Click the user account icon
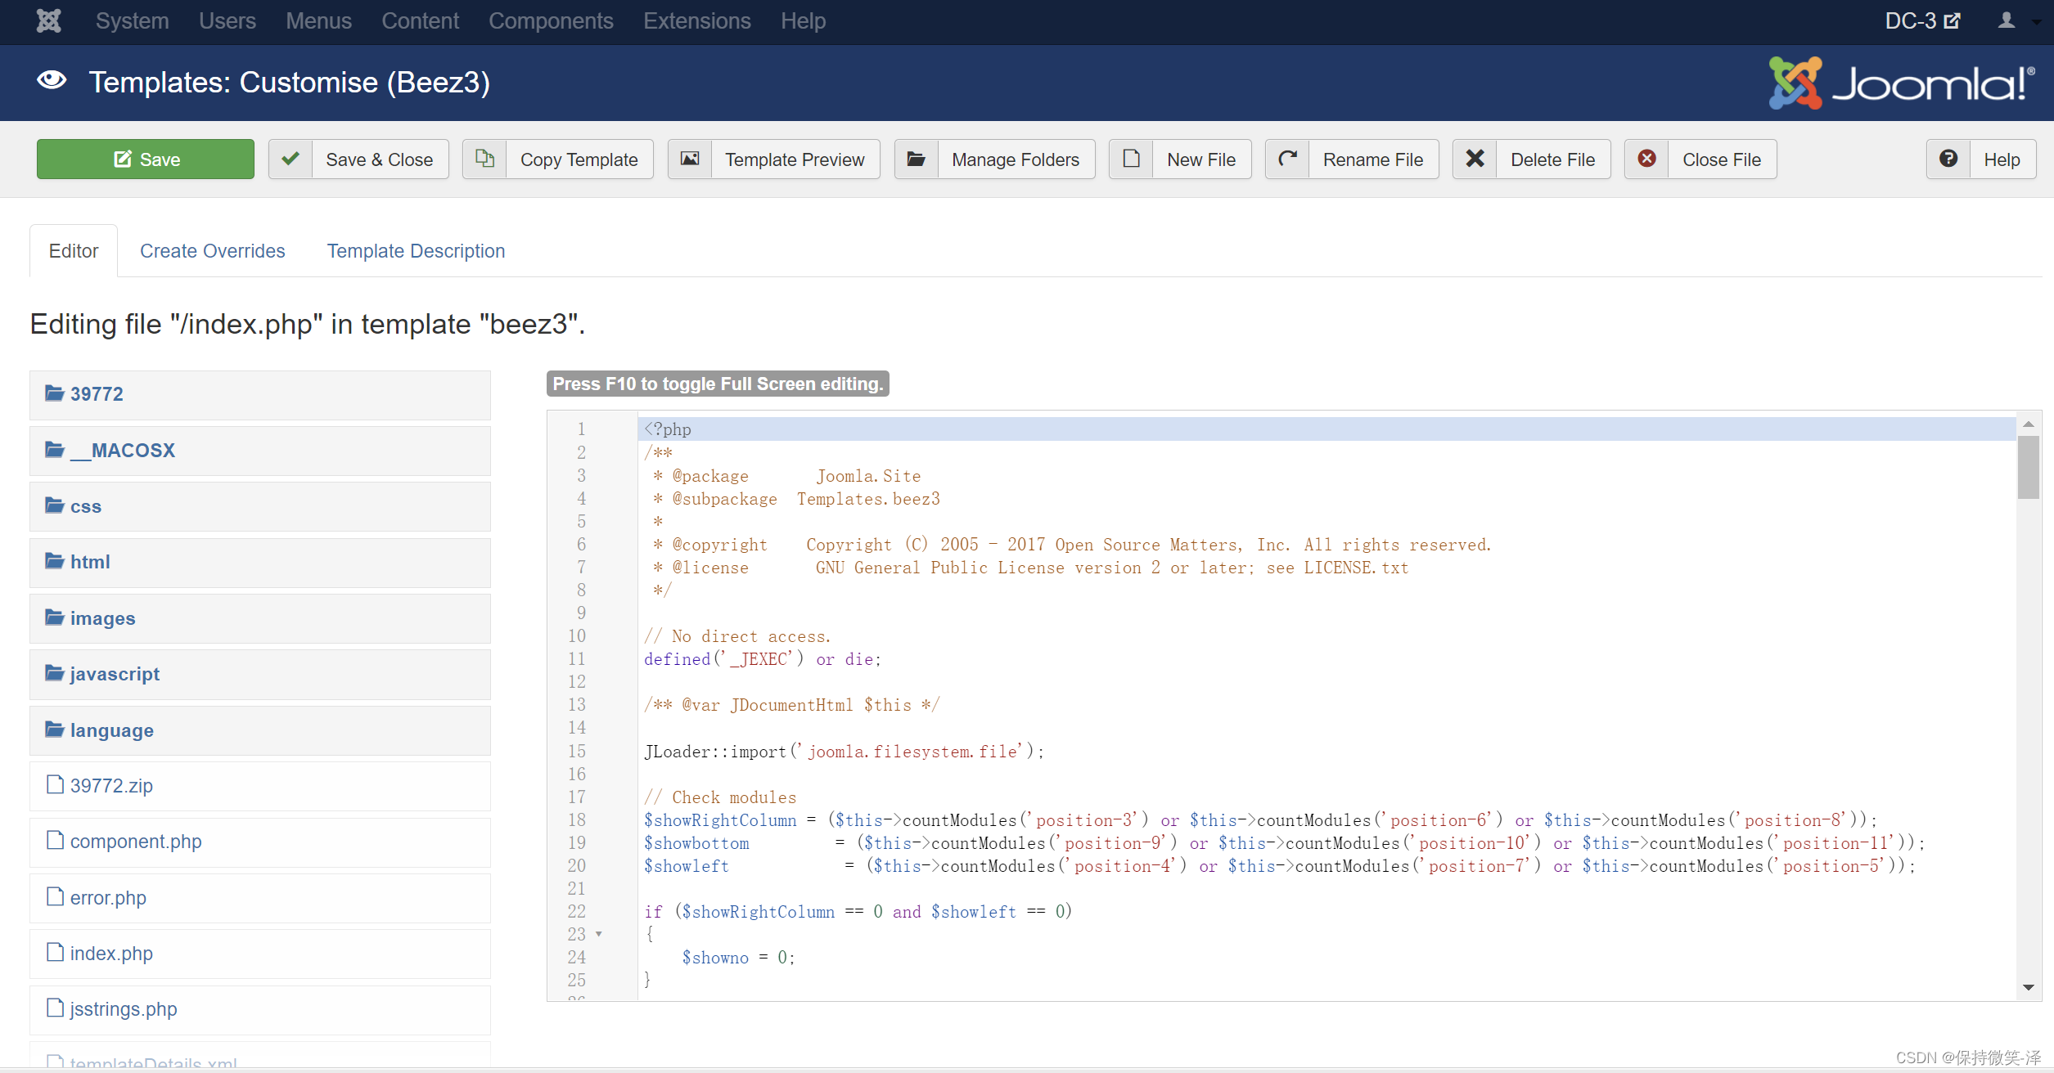The image size is (2054, 1073). pos(2006,20)
